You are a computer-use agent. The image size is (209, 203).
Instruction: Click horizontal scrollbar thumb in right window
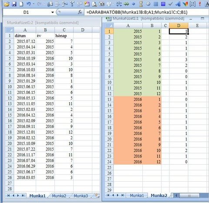coord(189,196)
